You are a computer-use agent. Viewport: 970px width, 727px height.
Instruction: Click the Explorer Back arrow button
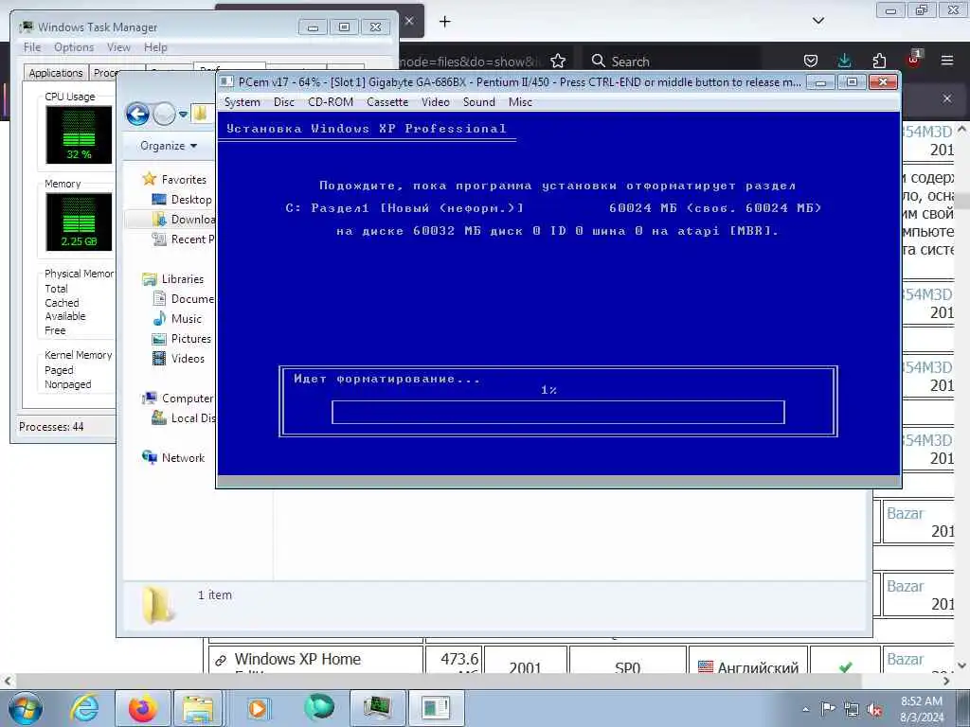(137, 114)
